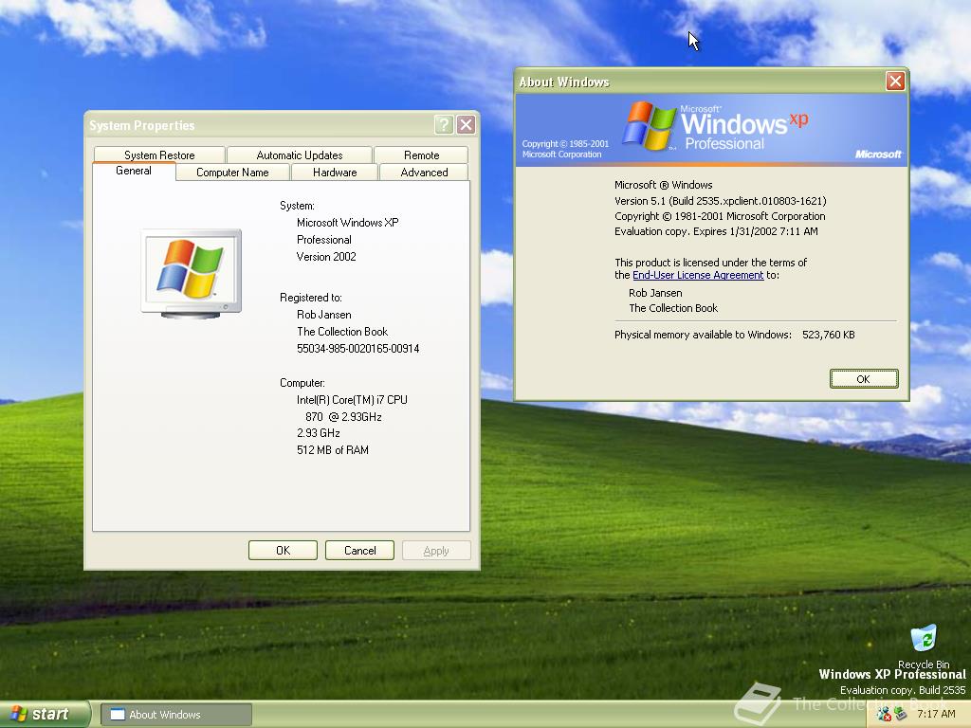Select the General tab

tap(133, 171)
